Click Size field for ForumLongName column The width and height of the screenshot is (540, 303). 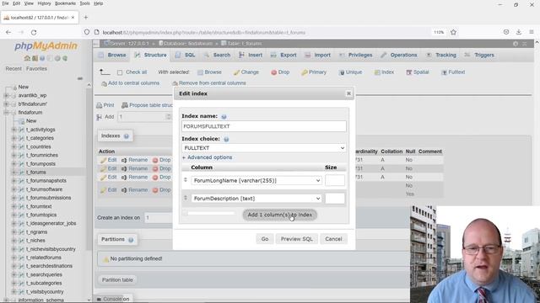[335, 180]
